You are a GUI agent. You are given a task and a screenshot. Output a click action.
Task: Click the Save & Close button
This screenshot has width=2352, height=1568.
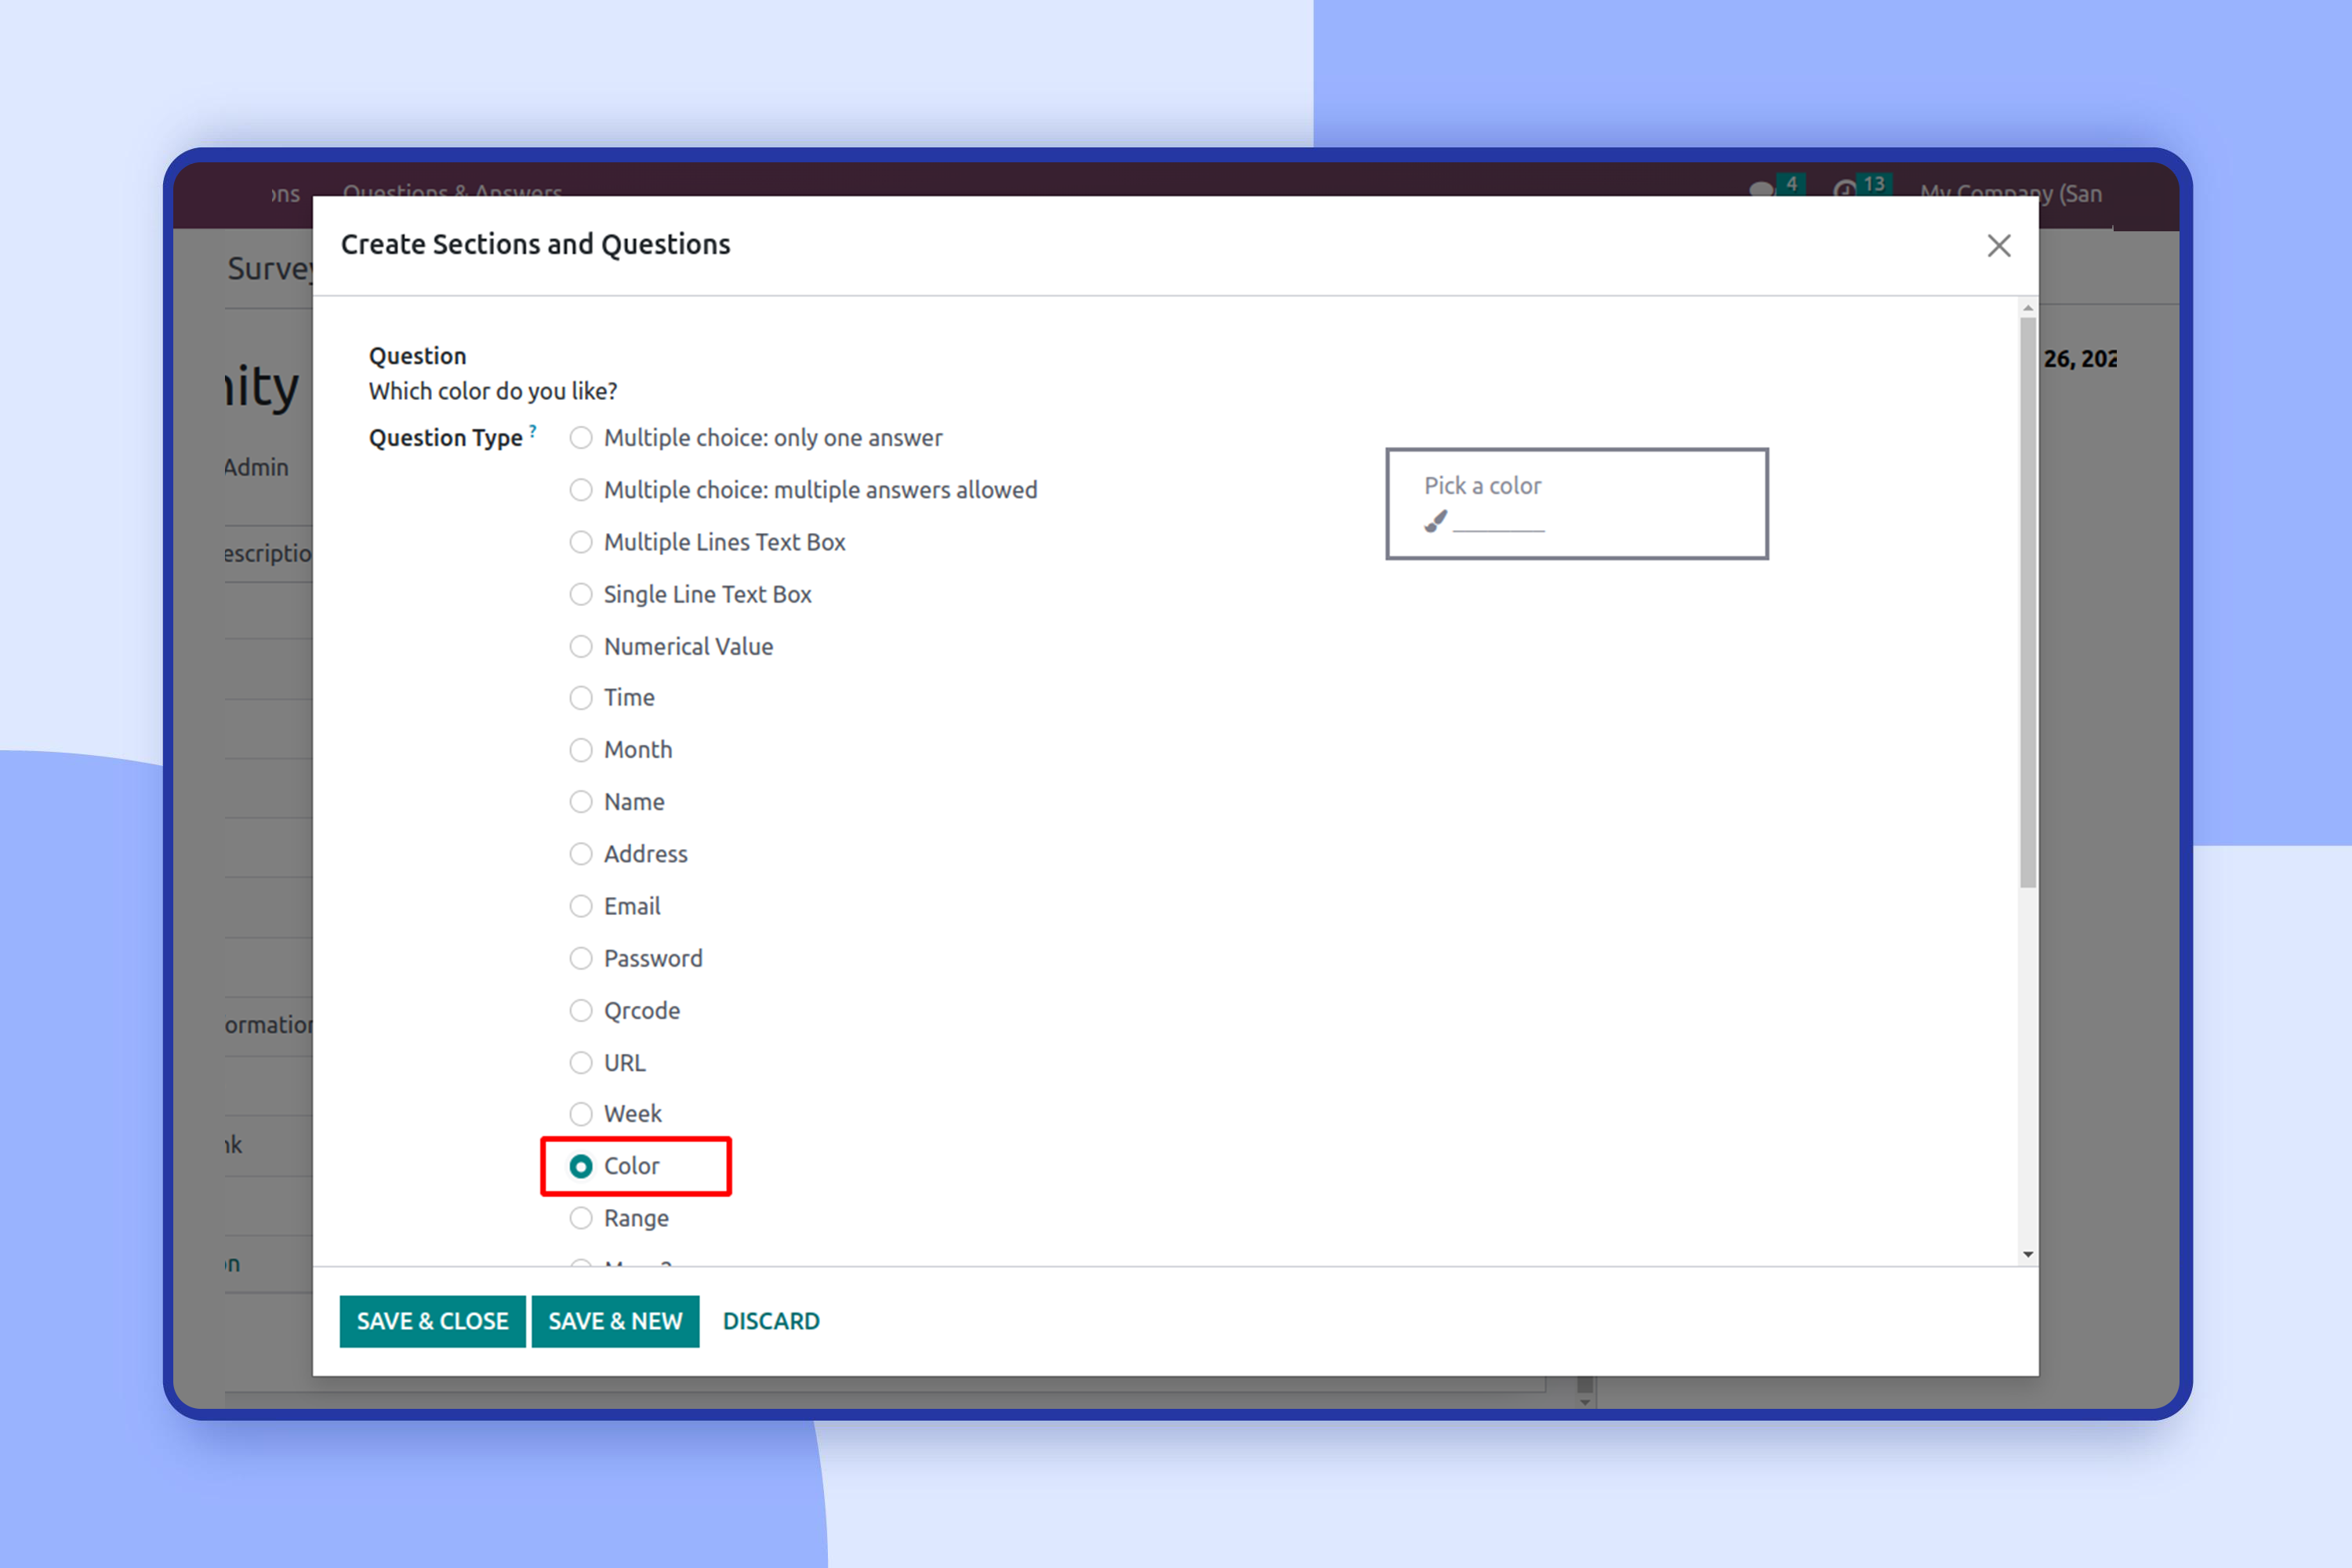pos(432,1321)
